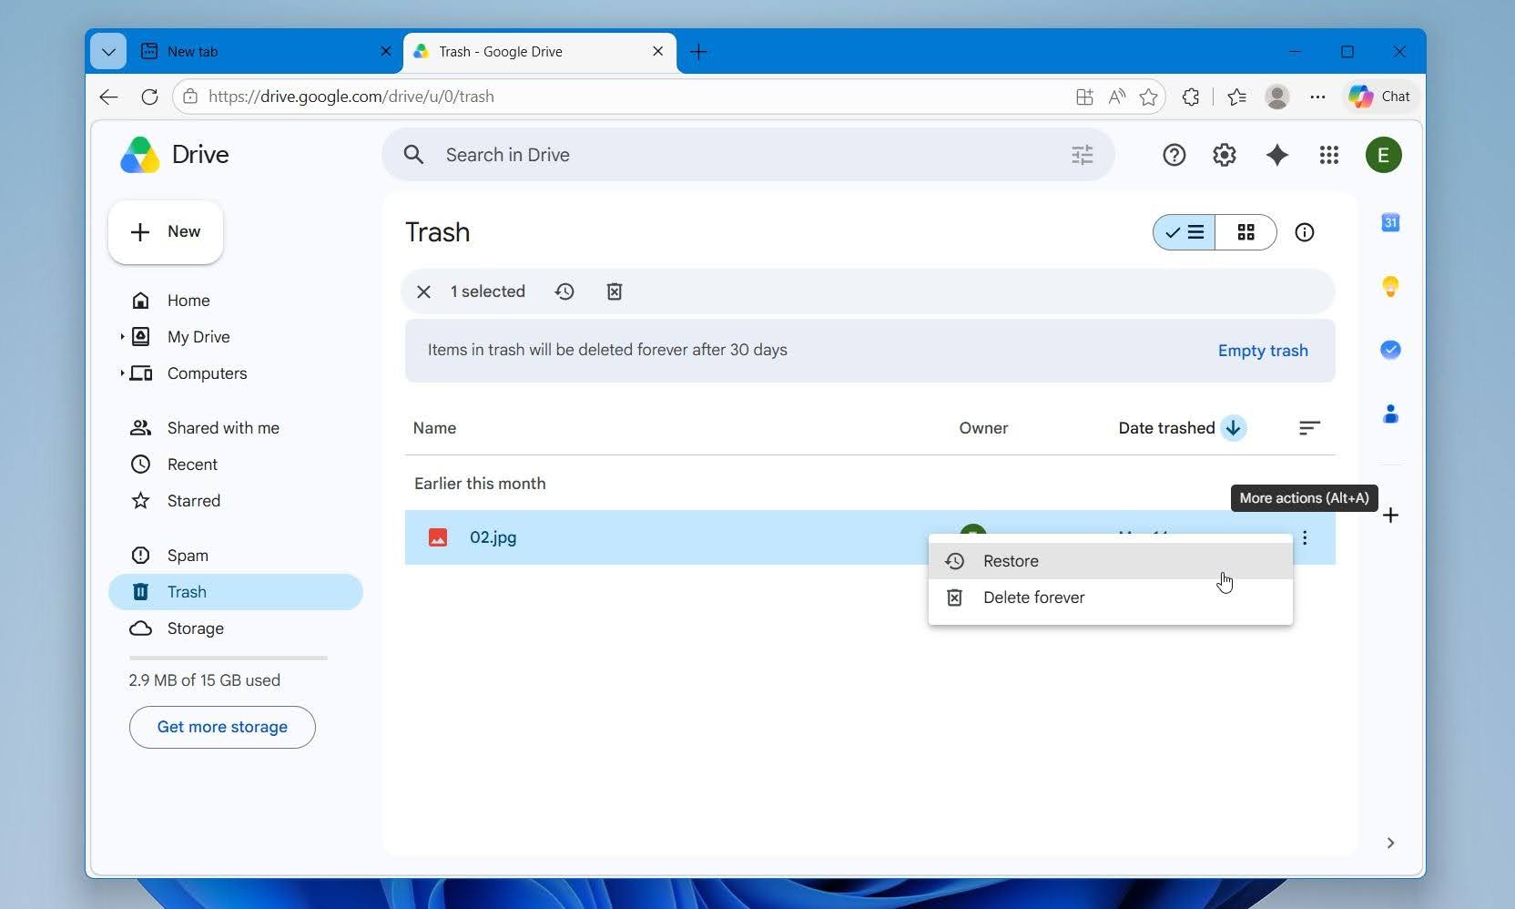1515x909 pixels.
Task: Open the Google Drive logo home link
Action: 175,155
